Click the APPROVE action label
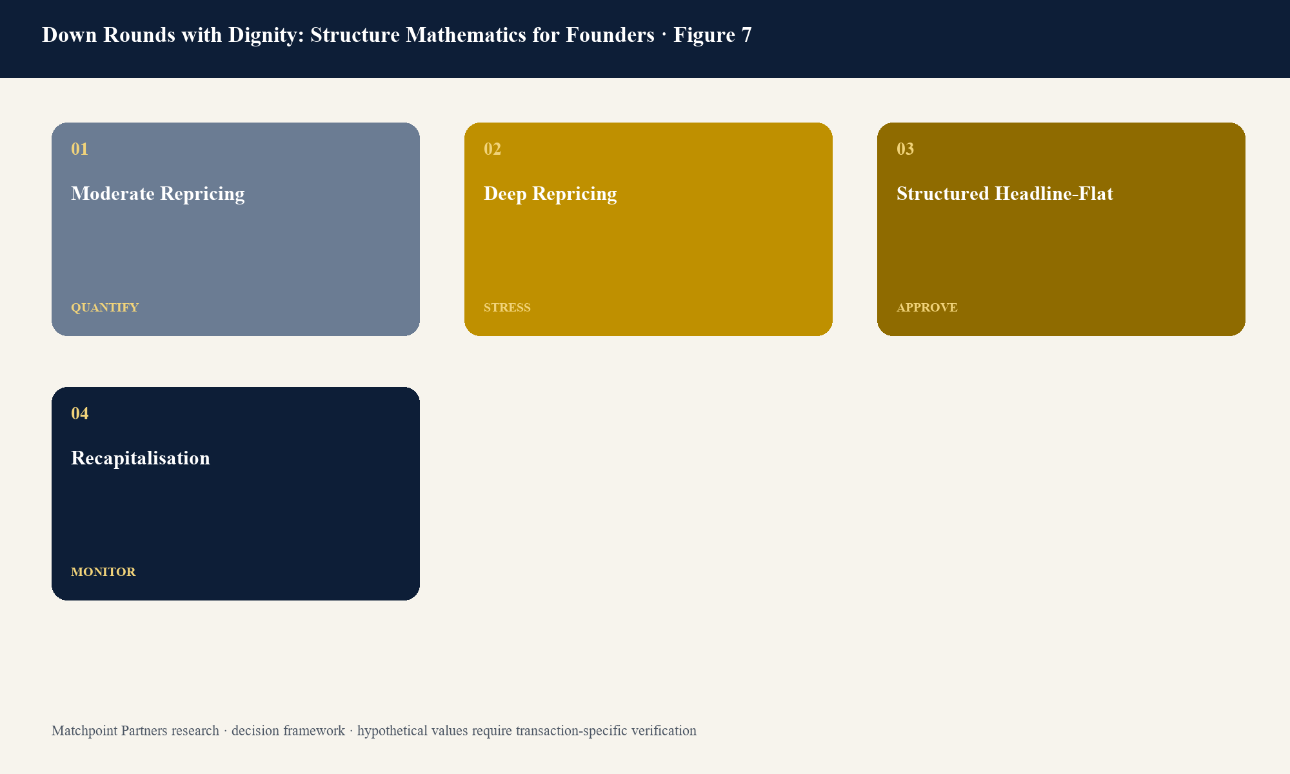Viewport: 1290px width, 774px height. (928, 308)
